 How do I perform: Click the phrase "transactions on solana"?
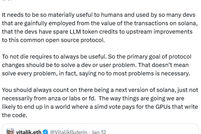click(165, 23)
